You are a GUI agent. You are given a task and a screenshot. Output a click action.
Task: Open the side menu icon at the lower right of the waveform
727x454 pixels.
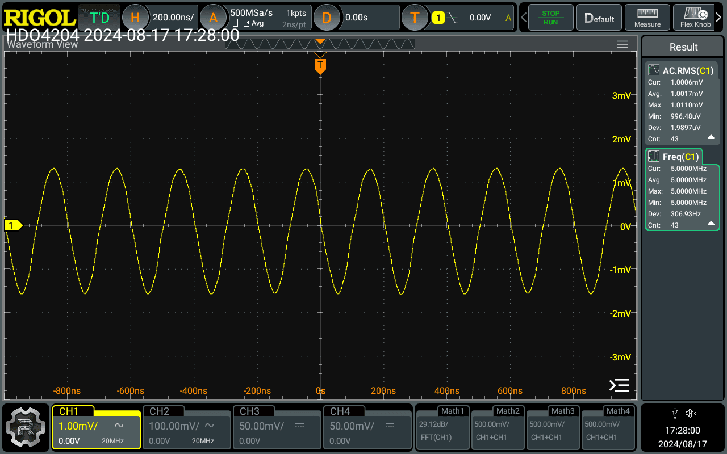[x=619, y=385]
